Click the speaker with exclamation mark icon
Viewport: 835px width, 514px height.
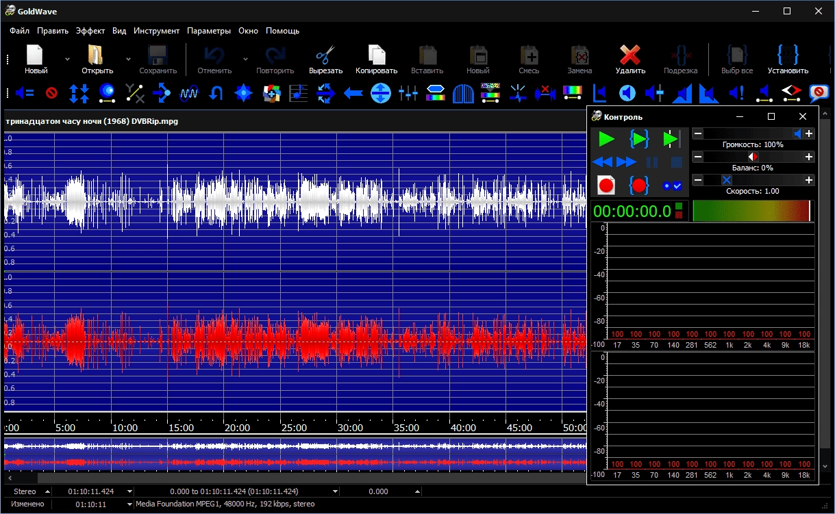[x=737, y=92]
